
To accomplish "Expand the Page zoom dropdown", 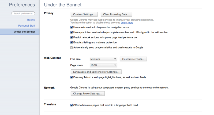I will click(103, 65).
